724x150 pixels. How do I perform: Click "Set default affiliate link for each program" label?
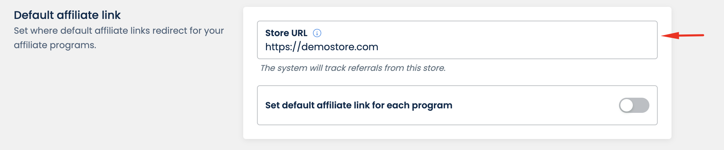pos(359,105)
